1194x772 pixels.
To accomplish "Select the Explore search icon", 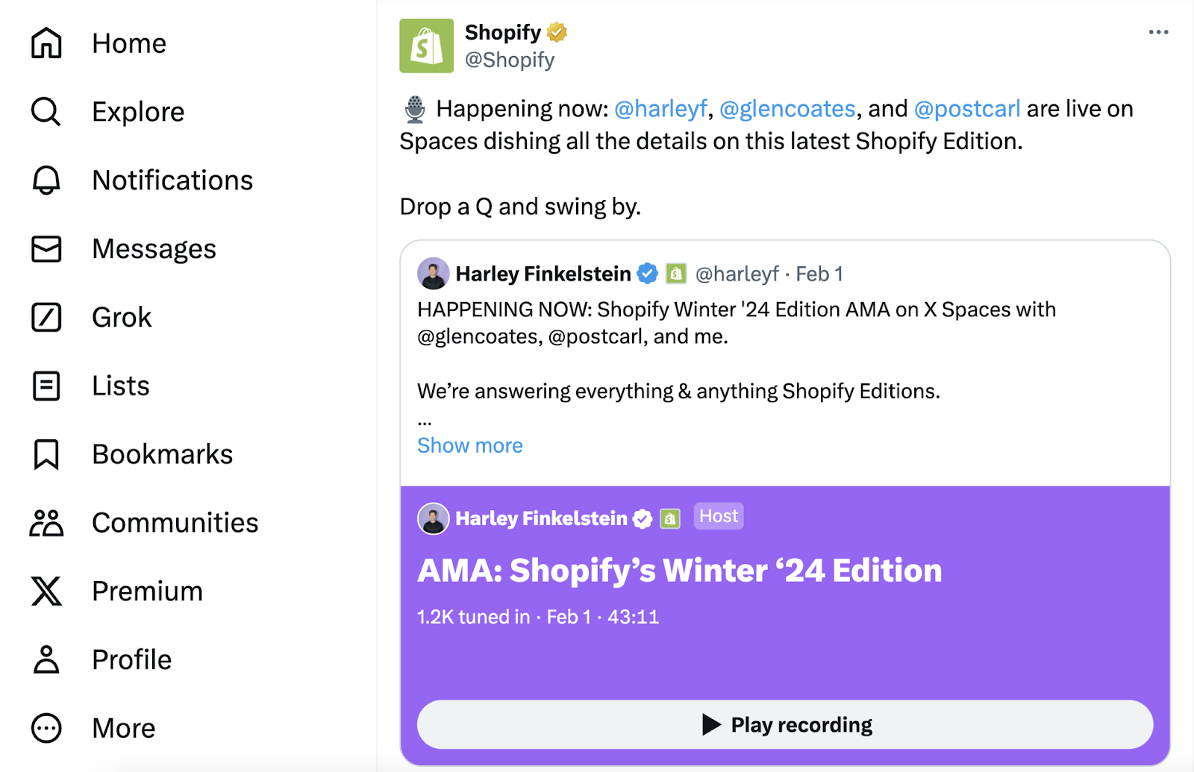I will 46,110.
